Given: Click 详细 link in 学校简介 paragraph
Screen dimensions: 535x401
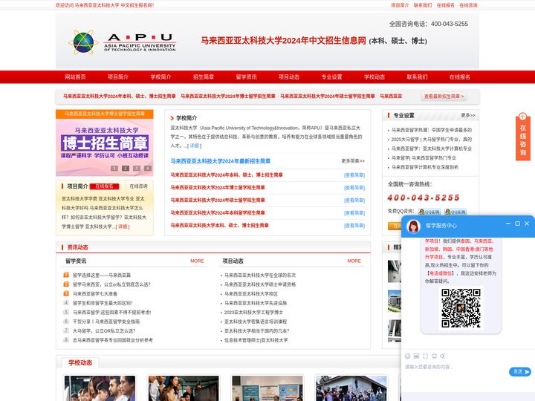Looking at the screenshot, I should (x=194, y=146).
